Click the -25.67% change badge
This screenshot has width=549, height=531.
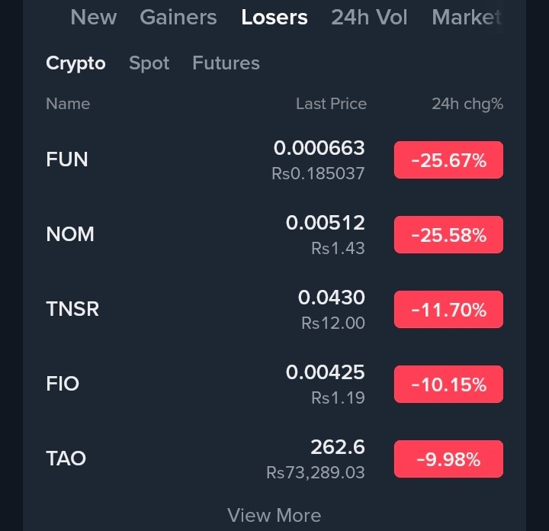[448, 160]
